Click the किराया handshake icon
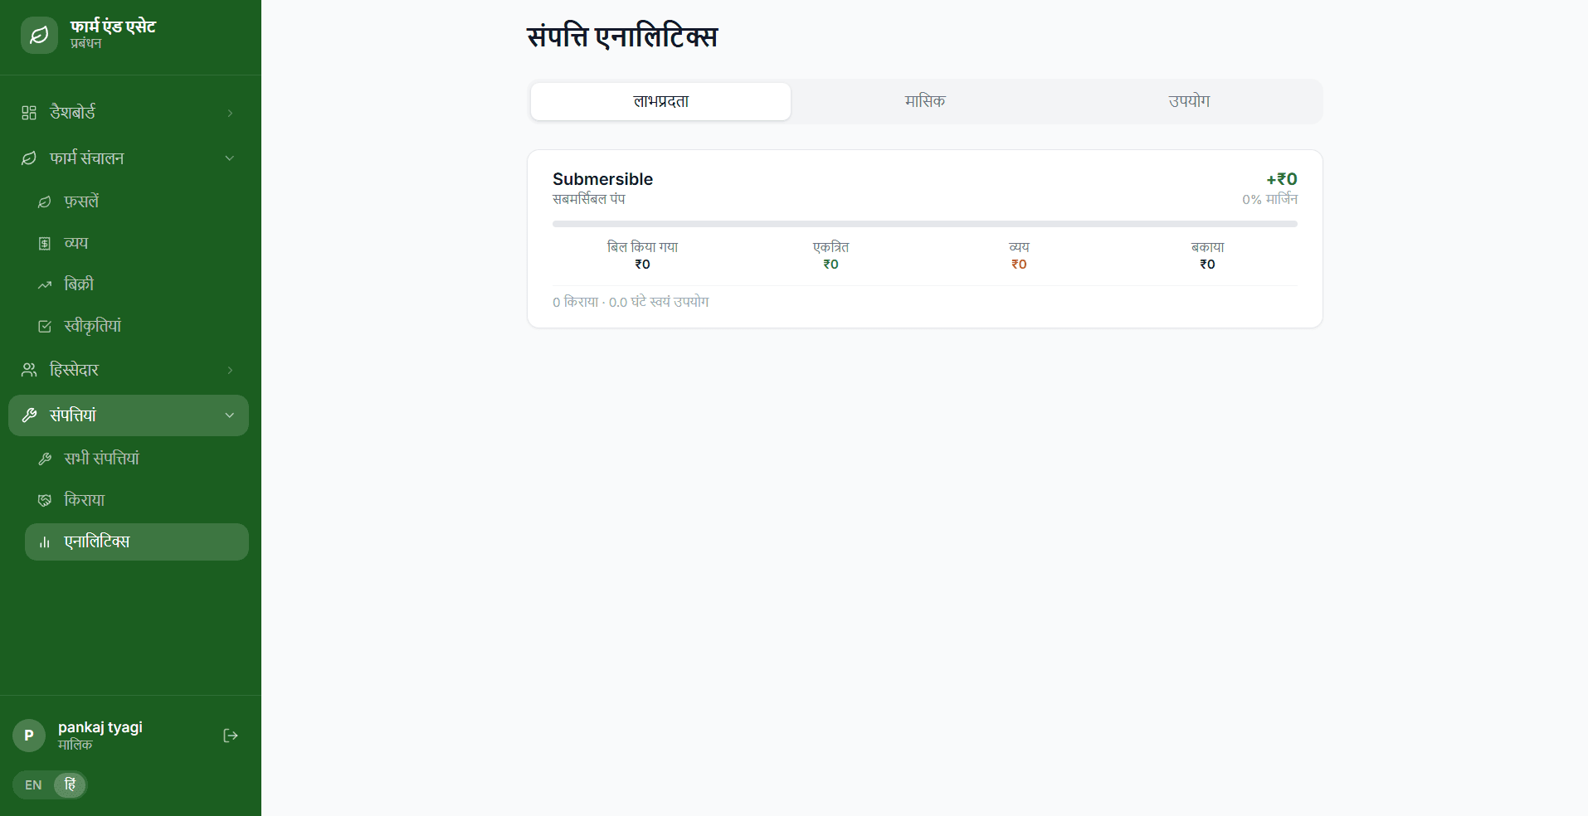Screen dimensions: 1588x816 [x=45, y=500]
